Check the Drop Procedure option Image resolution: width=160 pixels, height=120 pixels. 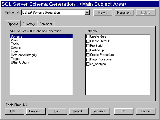click(88, 59)
